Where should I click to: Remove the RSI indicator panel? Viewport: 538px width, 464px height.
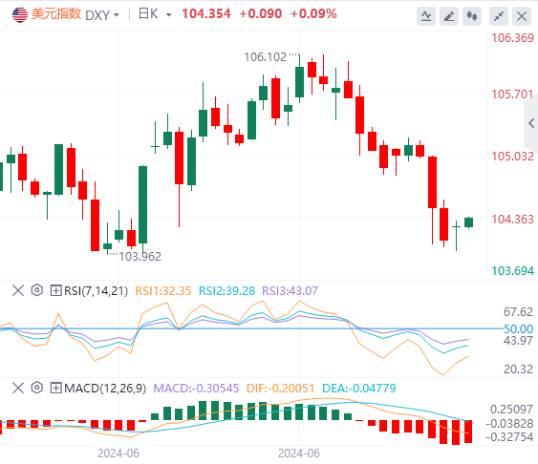tap(18, 290)
